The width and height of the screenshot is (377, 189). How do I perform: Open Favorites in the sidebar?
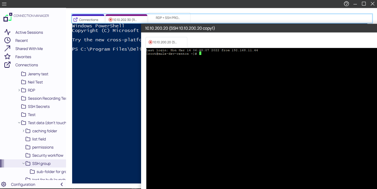[x=23, y=57]
